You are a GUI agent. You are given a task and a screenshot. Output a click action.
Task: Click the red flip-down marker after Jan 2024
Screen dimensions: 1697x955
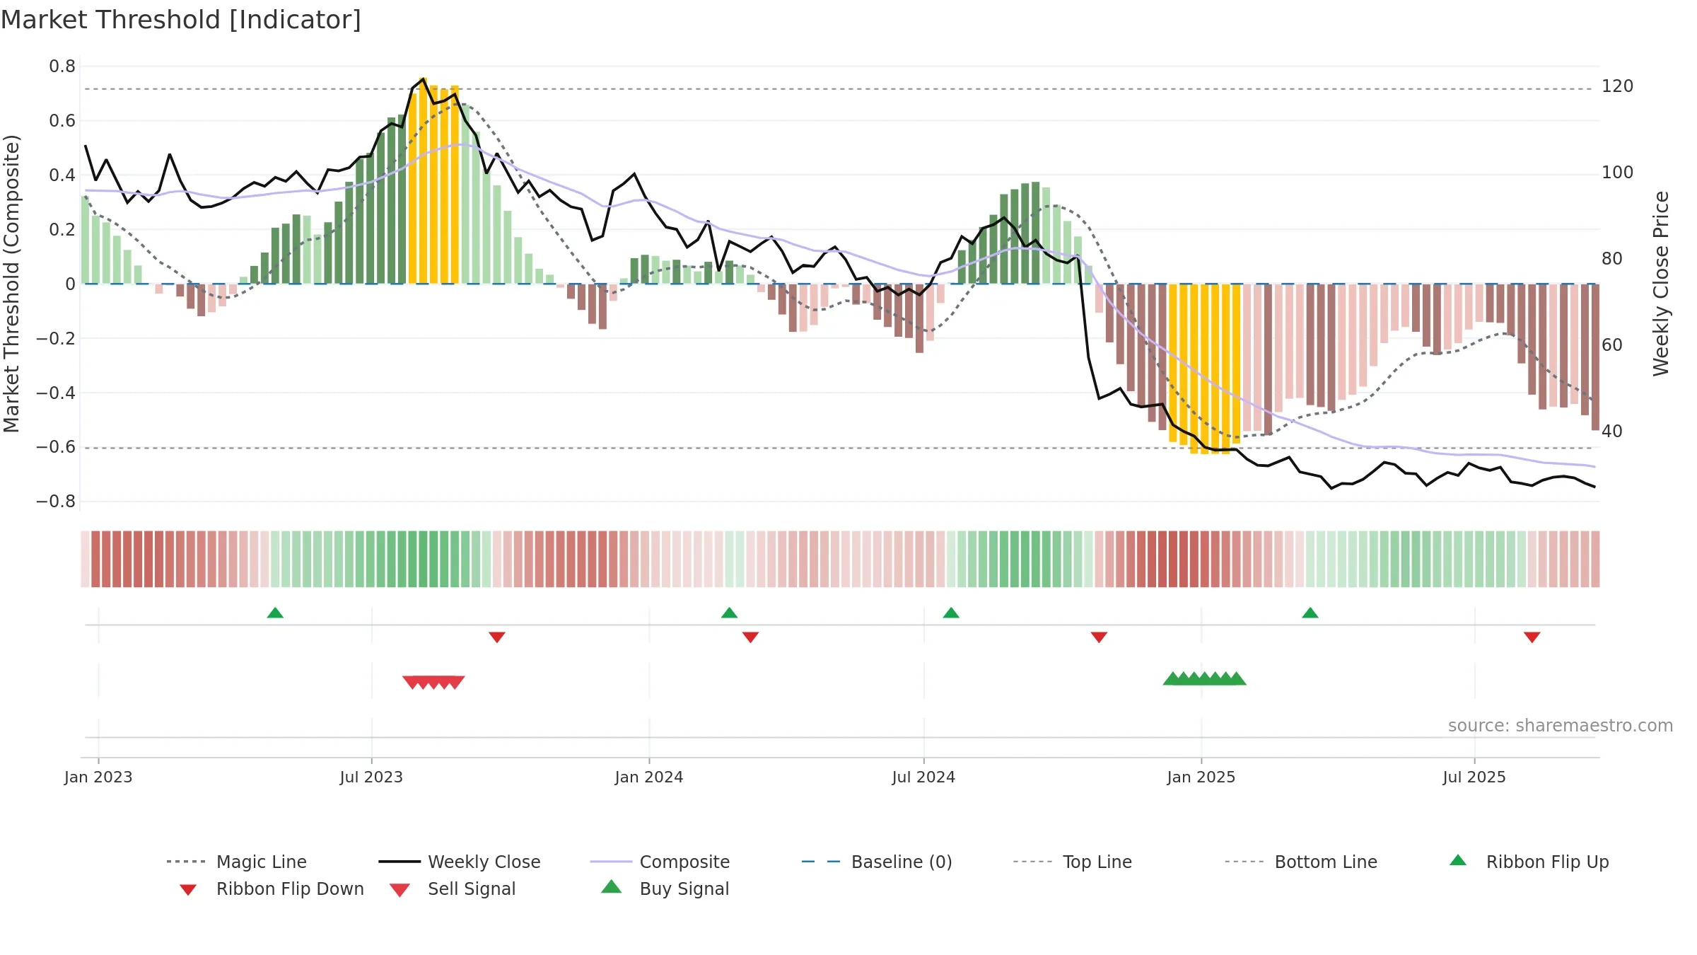click(750, 637)
